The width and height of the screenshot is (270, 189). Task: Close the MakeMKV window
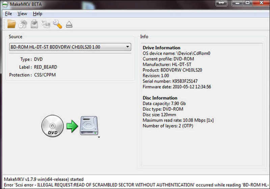(261, 3)
